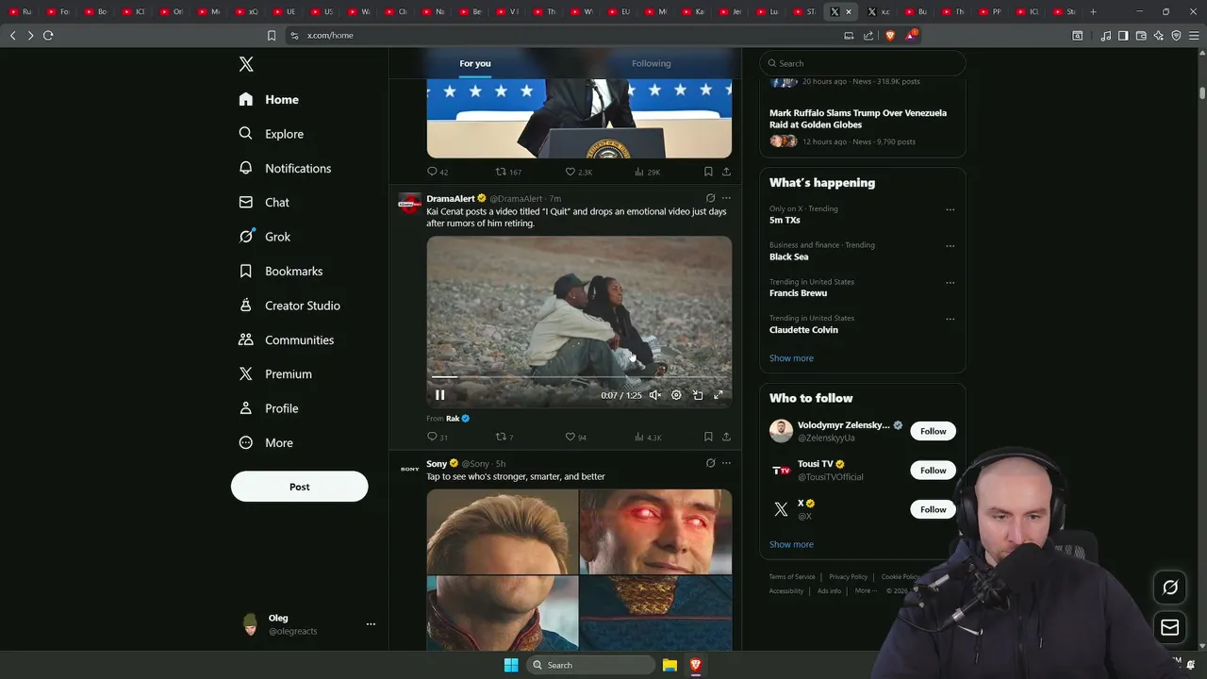Open Notifications in sidebar
The image size is (1207, 679).
point(286,168)
